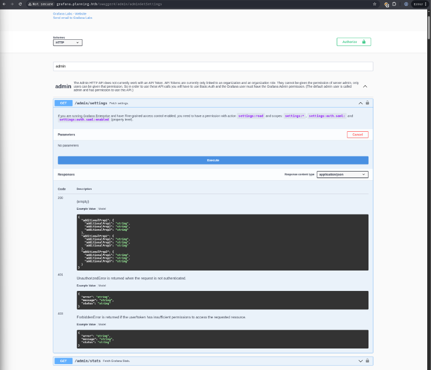Click the orange extension icon in the toolbar

386,4
